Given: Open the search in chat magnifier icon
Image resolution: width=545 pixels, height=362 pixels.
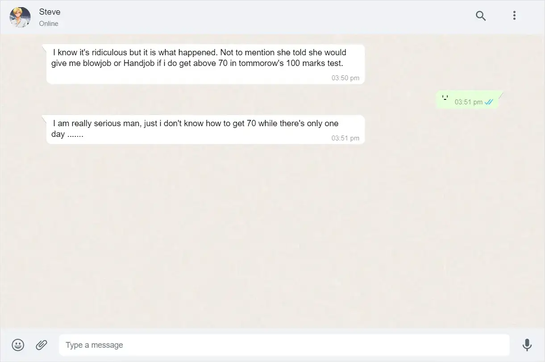Looking at the screenshot, I should point(481,16).
